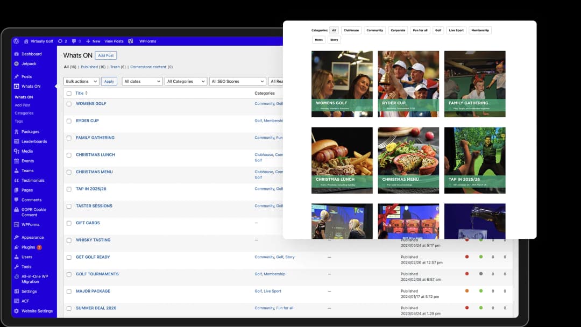Open the Bulk actions dropdown
581x327 pixels.
(81, 81)
